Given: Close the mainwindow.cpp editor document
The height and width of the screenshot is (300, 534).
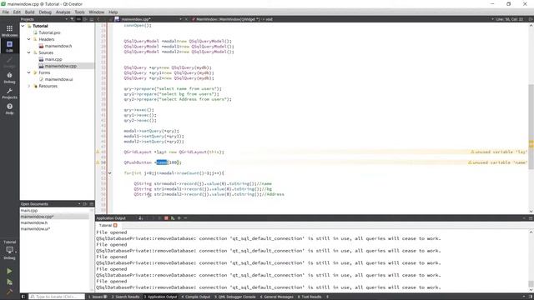Looking at the screenshot, I should coord(186,19).
